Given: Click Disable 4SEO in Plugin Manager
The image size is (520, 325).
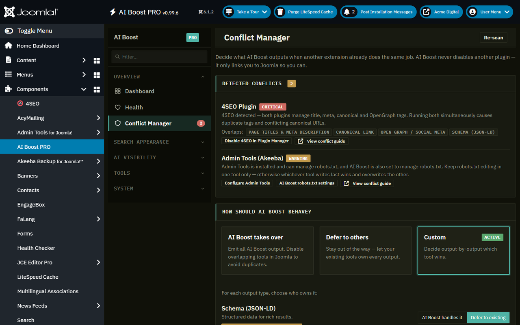Looking at the screenshot, I should tap(257, 141).
